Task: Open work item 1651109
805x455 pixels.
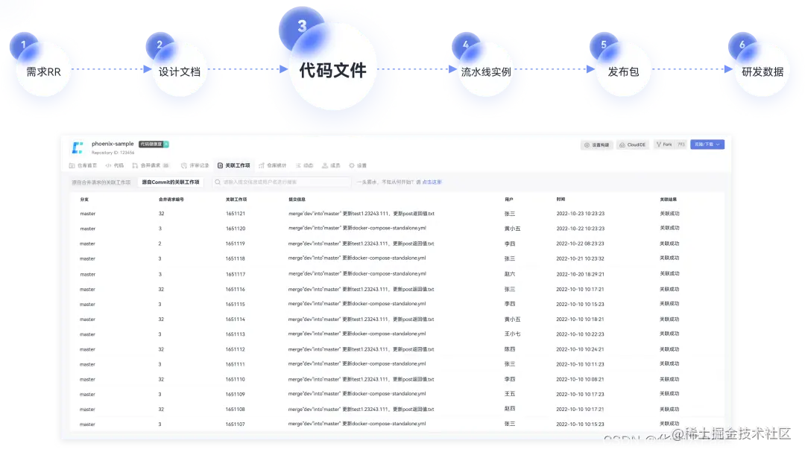Action: tap(235, 395)
